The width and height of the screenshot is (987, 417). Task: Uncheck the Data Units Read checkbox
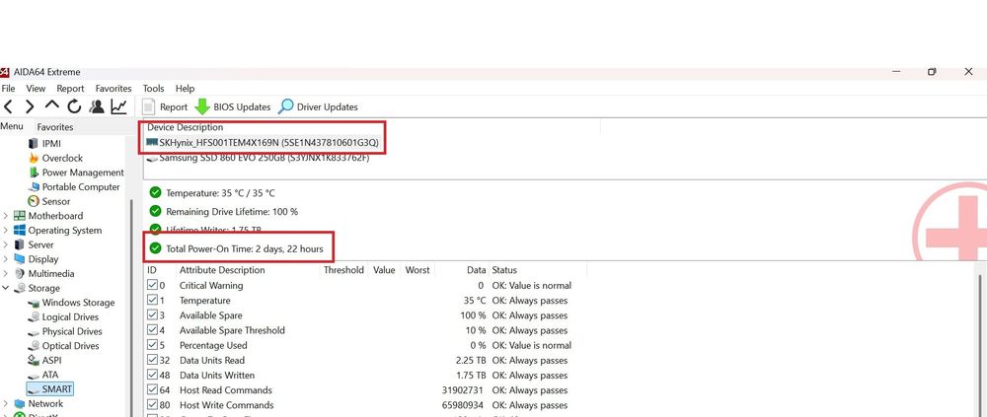point(152,360)
